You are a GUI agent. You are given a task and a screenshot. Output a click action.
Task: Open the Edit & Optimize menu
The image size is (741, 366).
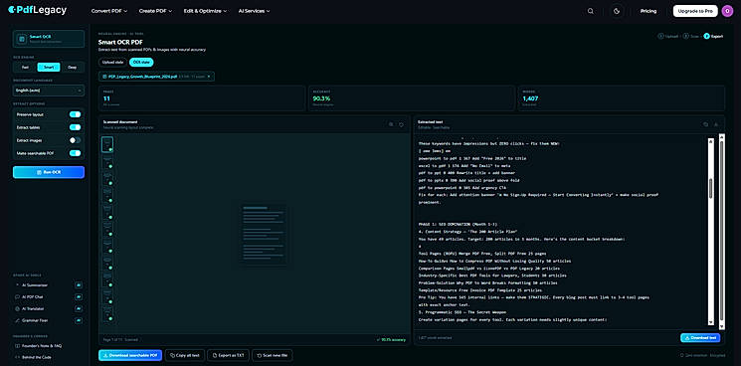pyautogui.click(x=205, y=11)
